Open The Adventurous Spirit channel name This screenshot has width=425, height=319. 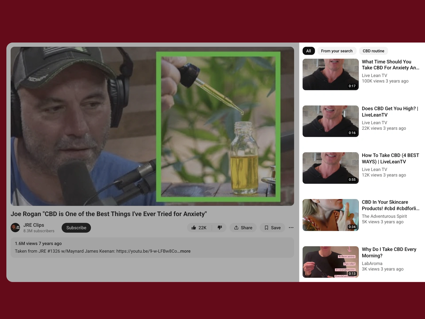coord(384,216)
